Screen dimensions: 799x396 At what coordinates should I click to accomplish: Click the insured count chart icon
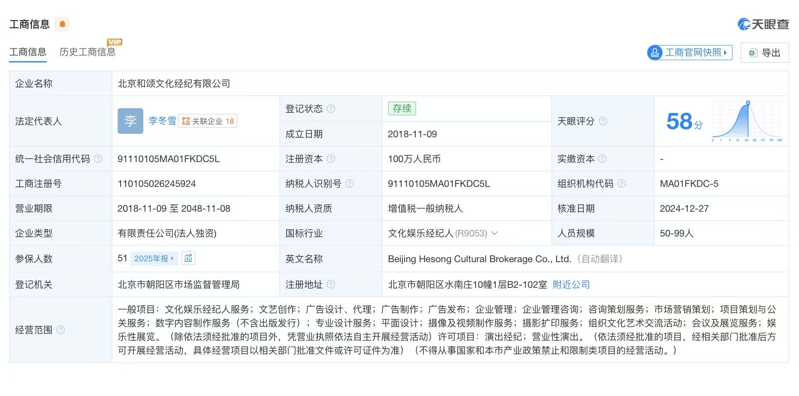point(188,258)
